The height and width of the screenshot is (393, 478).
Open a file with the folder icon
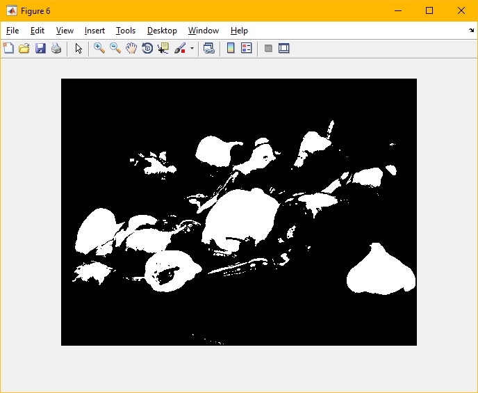(24, 49)
